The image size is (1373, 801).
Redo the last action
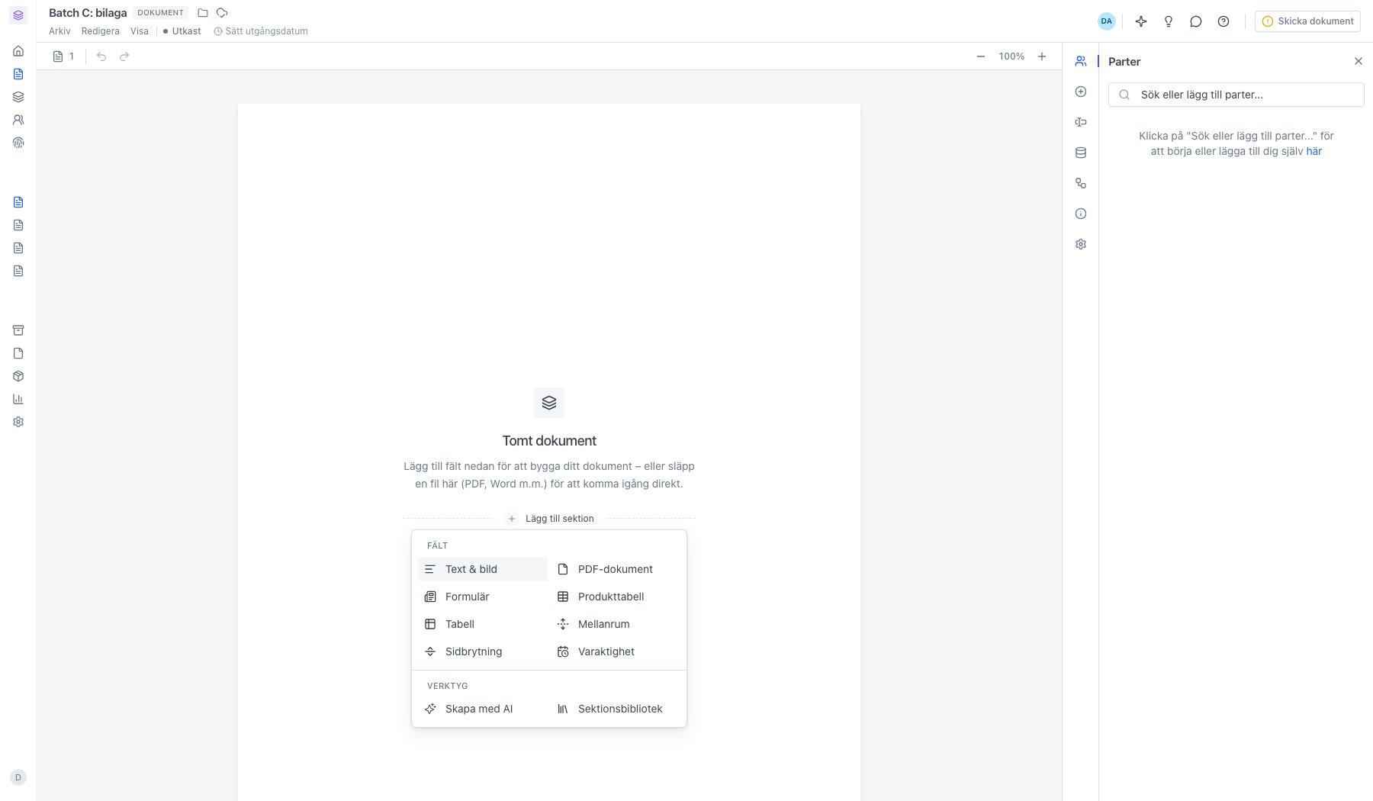pyautogui.click(x=124, y=56)
